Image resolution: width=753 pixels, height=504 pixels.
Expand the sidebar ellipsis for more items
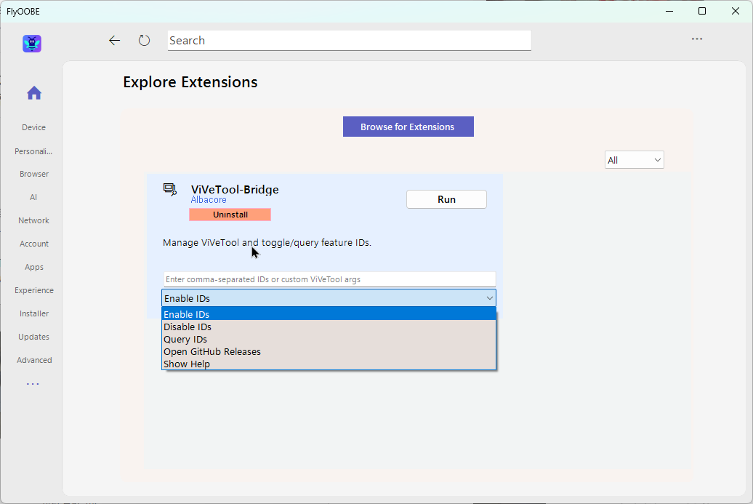33,384
